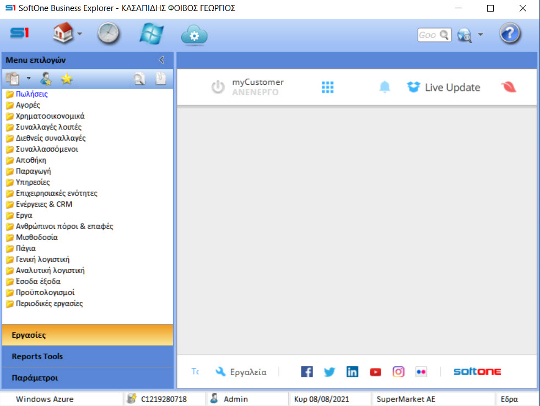Click the myCustomer ΑΝΕΝΕΡΓΟ label
Image resolution: width=540 pixels, height=406 pixels.
(x=255, y=93)
